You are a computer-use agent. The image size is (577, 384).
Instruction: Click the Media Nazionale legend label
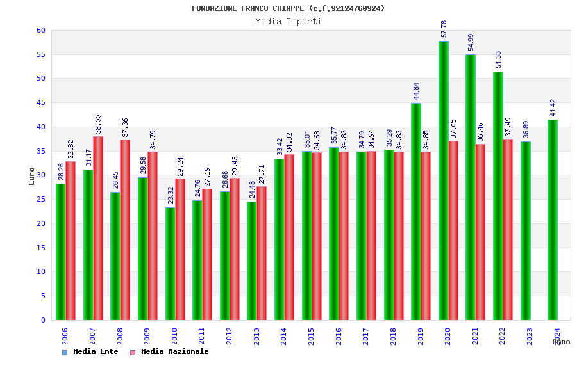point(175,351)
